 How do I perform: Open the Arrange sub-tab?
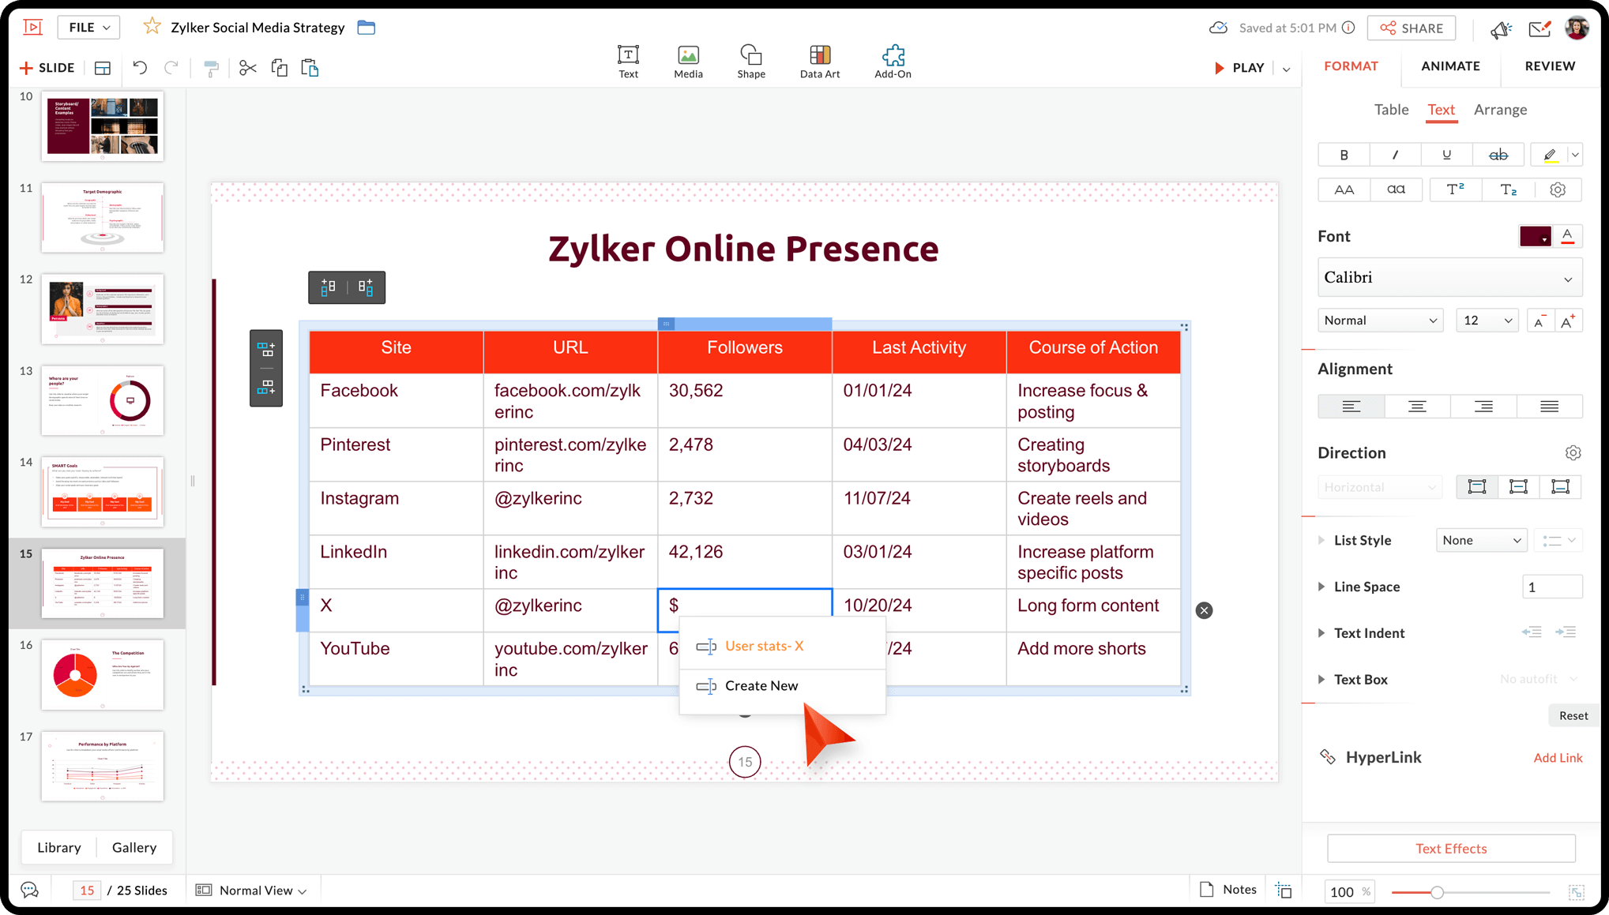pos(1500,110)
